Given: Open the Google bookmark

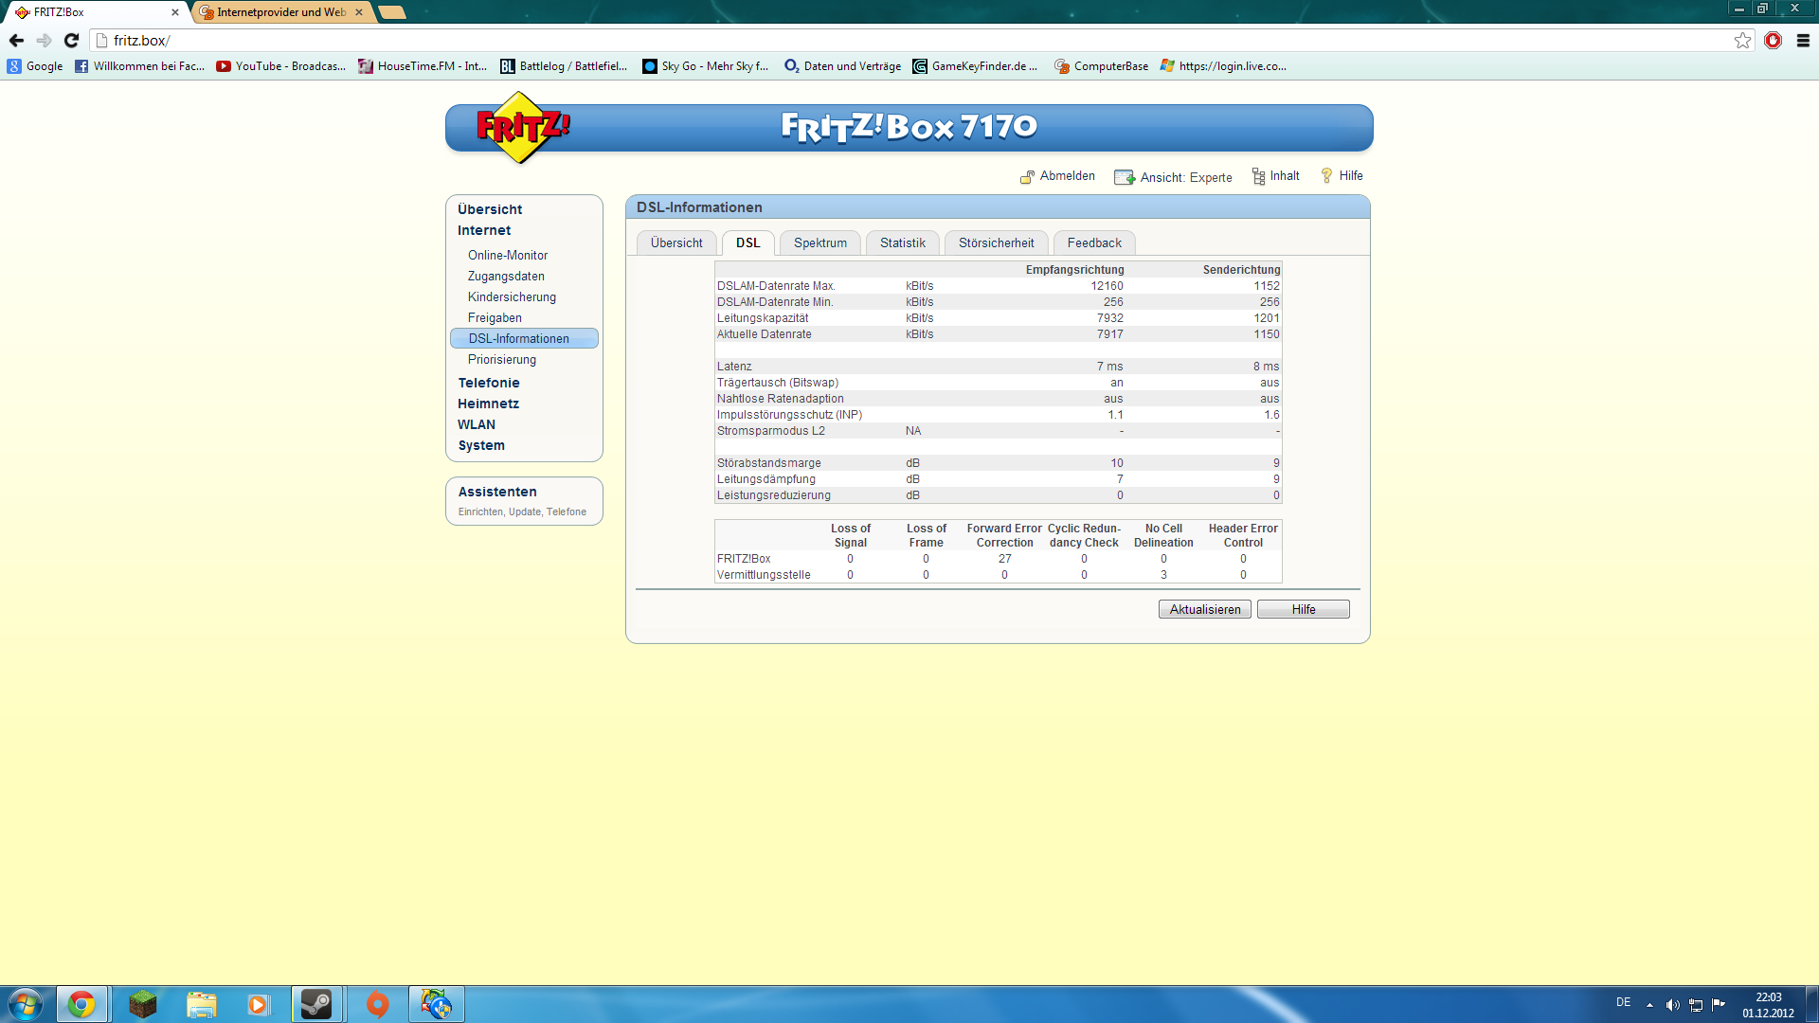Looking at the screenshot, I should (x=35, y=66).
